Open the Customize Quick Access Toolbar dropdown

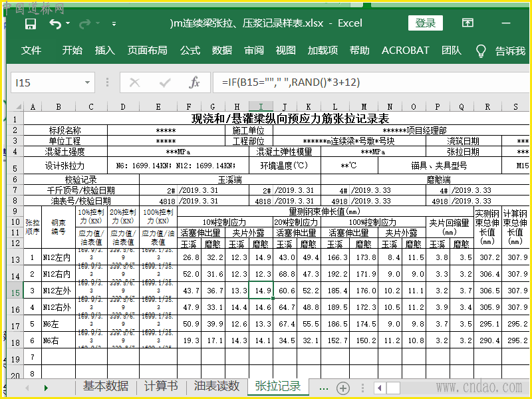pyautogui.click(x=114, y=24)
